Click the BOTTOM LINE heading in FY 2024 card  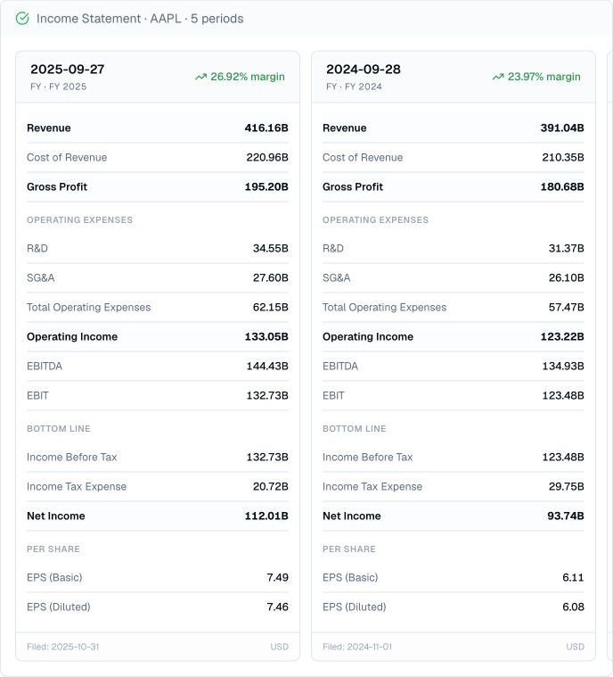click(x=355, y=428)
